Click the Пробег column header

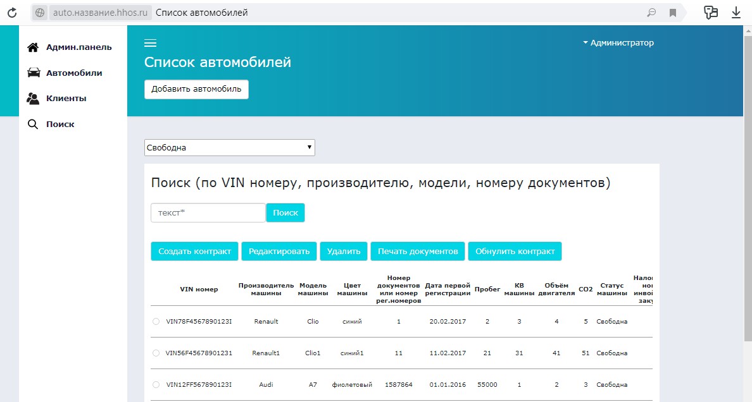click(487, 289)
